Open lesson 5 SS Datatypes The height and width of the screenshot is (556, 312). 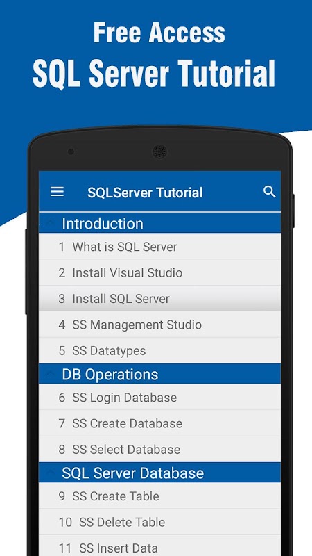point(159,350)
